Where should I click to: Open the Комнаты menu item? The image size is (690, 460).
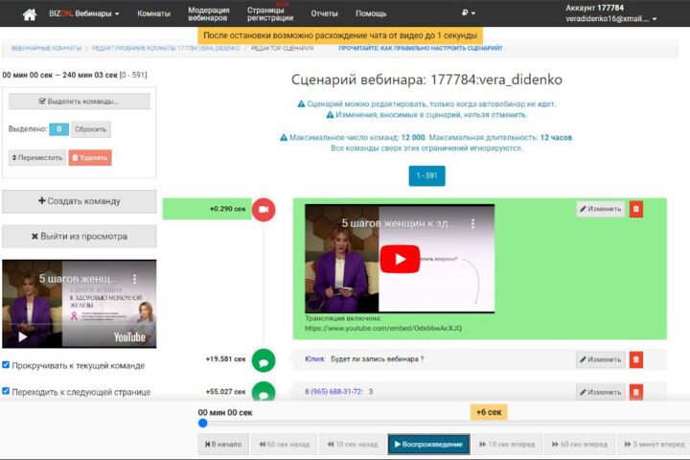153,13
